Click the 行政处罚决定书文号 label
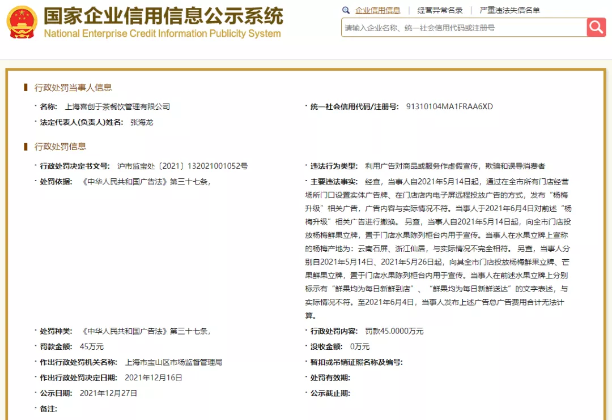 (x=75, y=166)
